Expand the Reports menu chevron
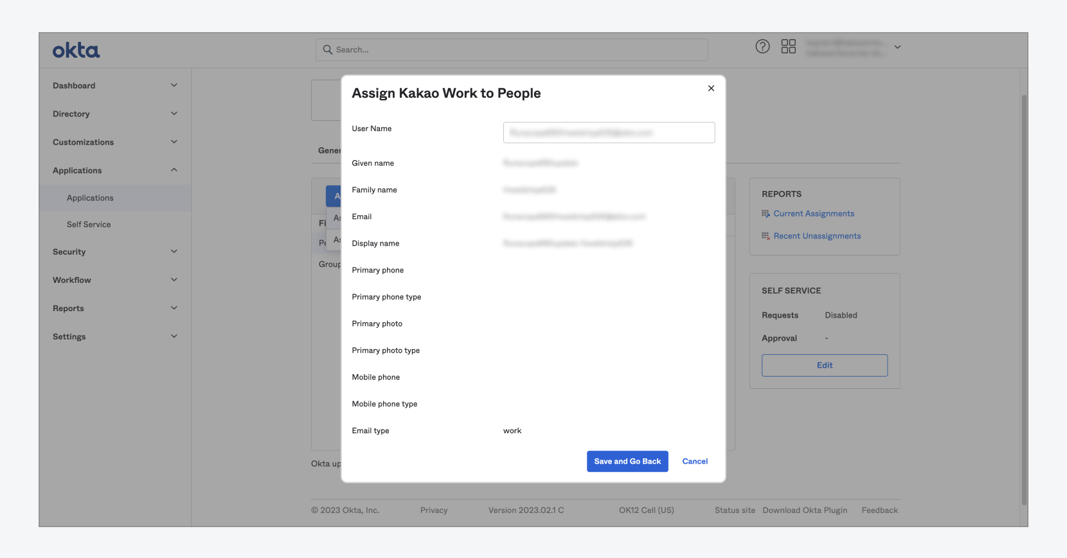The width and height of the screenshot is (1067, 558). (174, 309)
